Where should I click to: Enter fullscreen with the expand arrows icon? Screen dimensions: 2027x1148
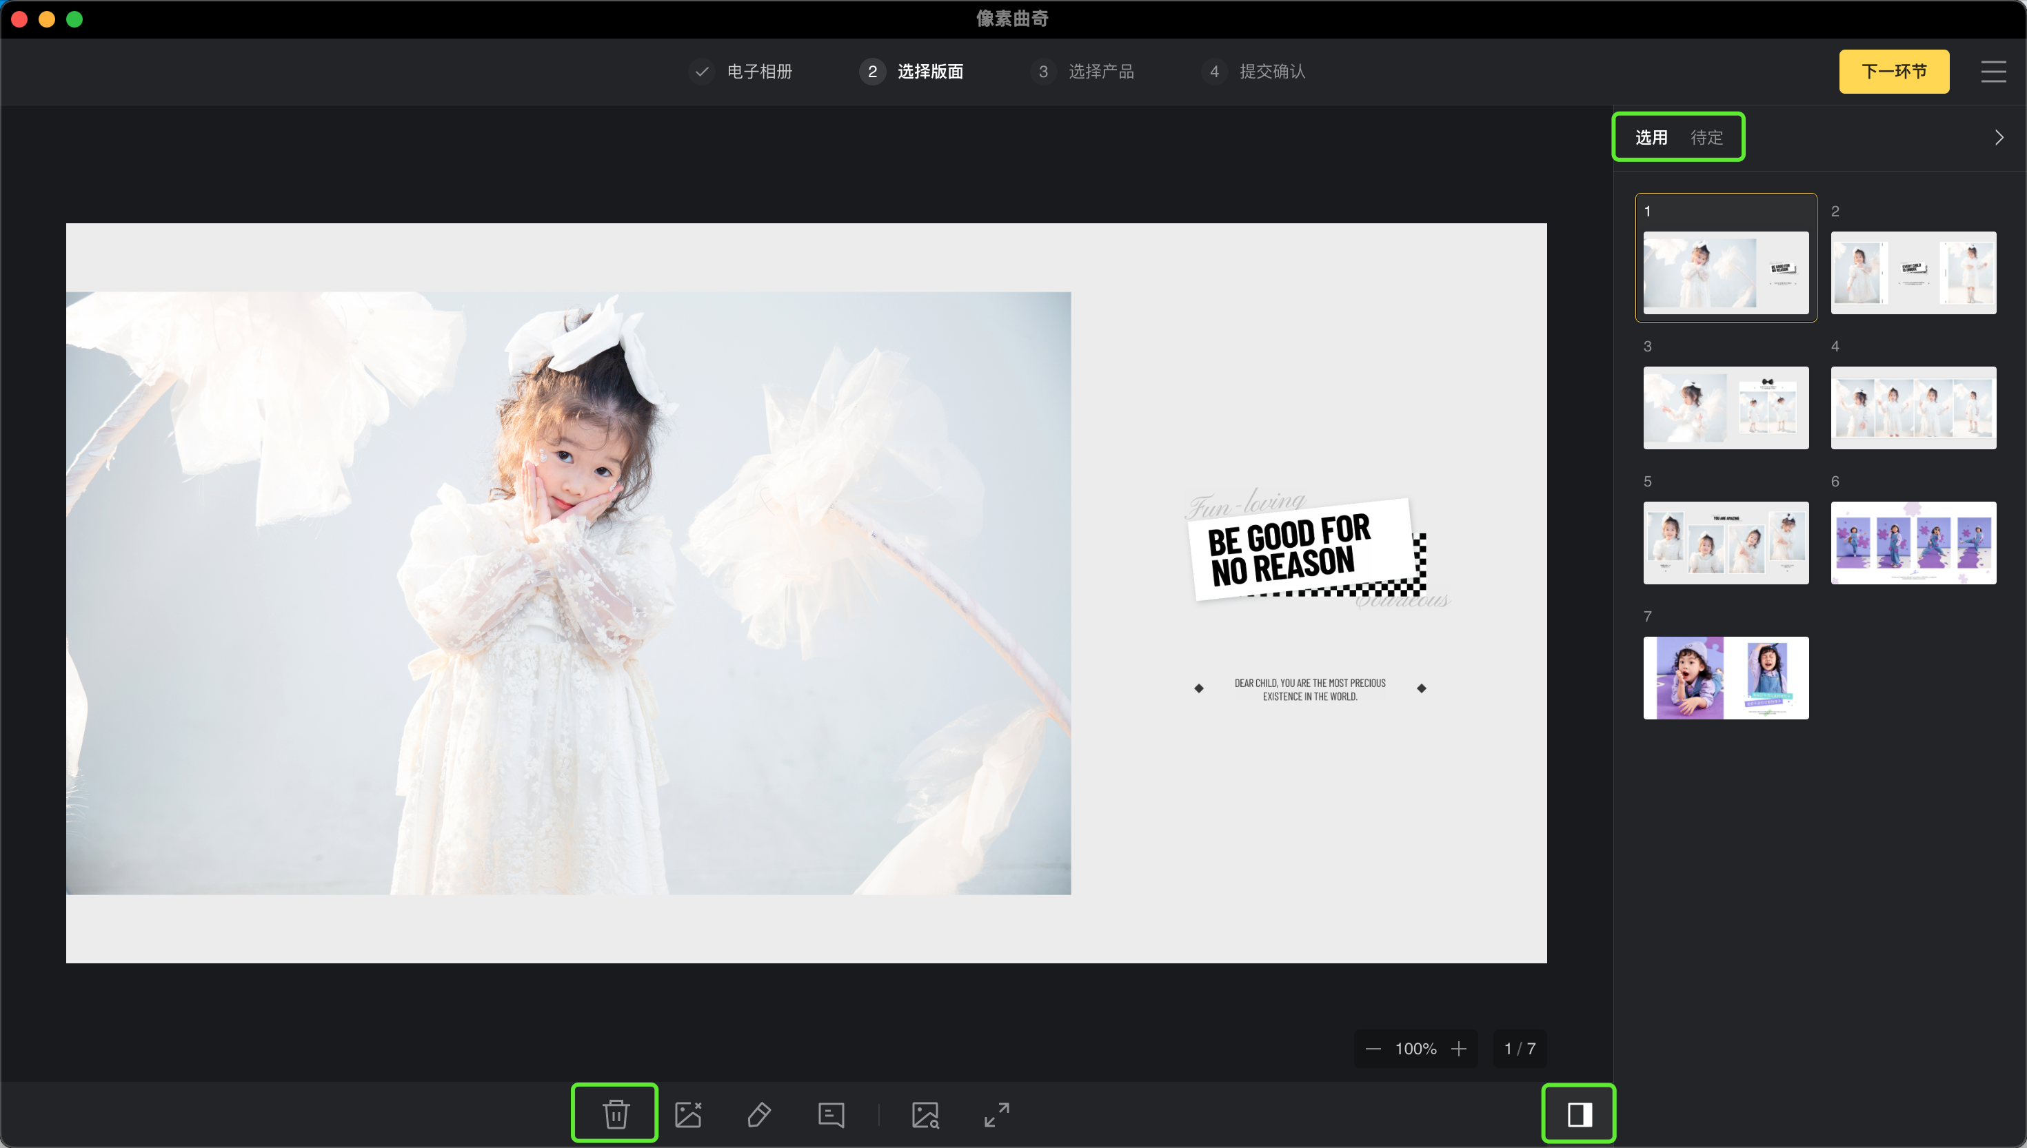997,1114
